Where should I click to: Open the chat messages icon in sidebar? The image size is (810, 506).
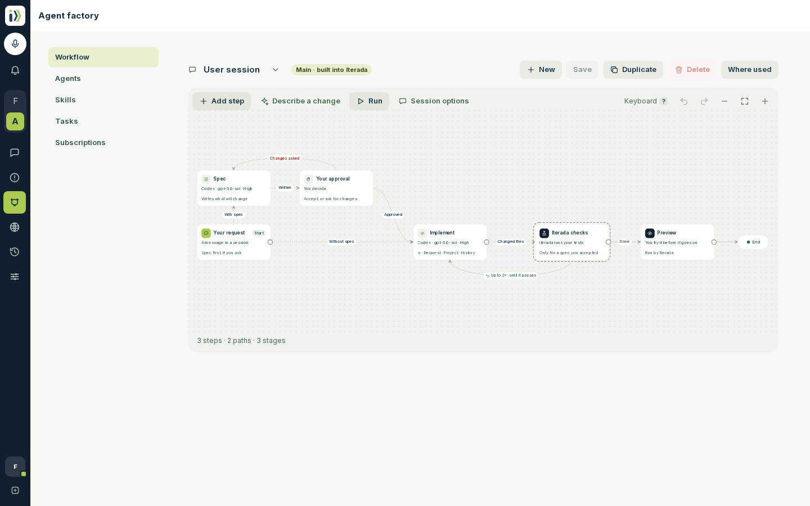click(x=15, y=153)
